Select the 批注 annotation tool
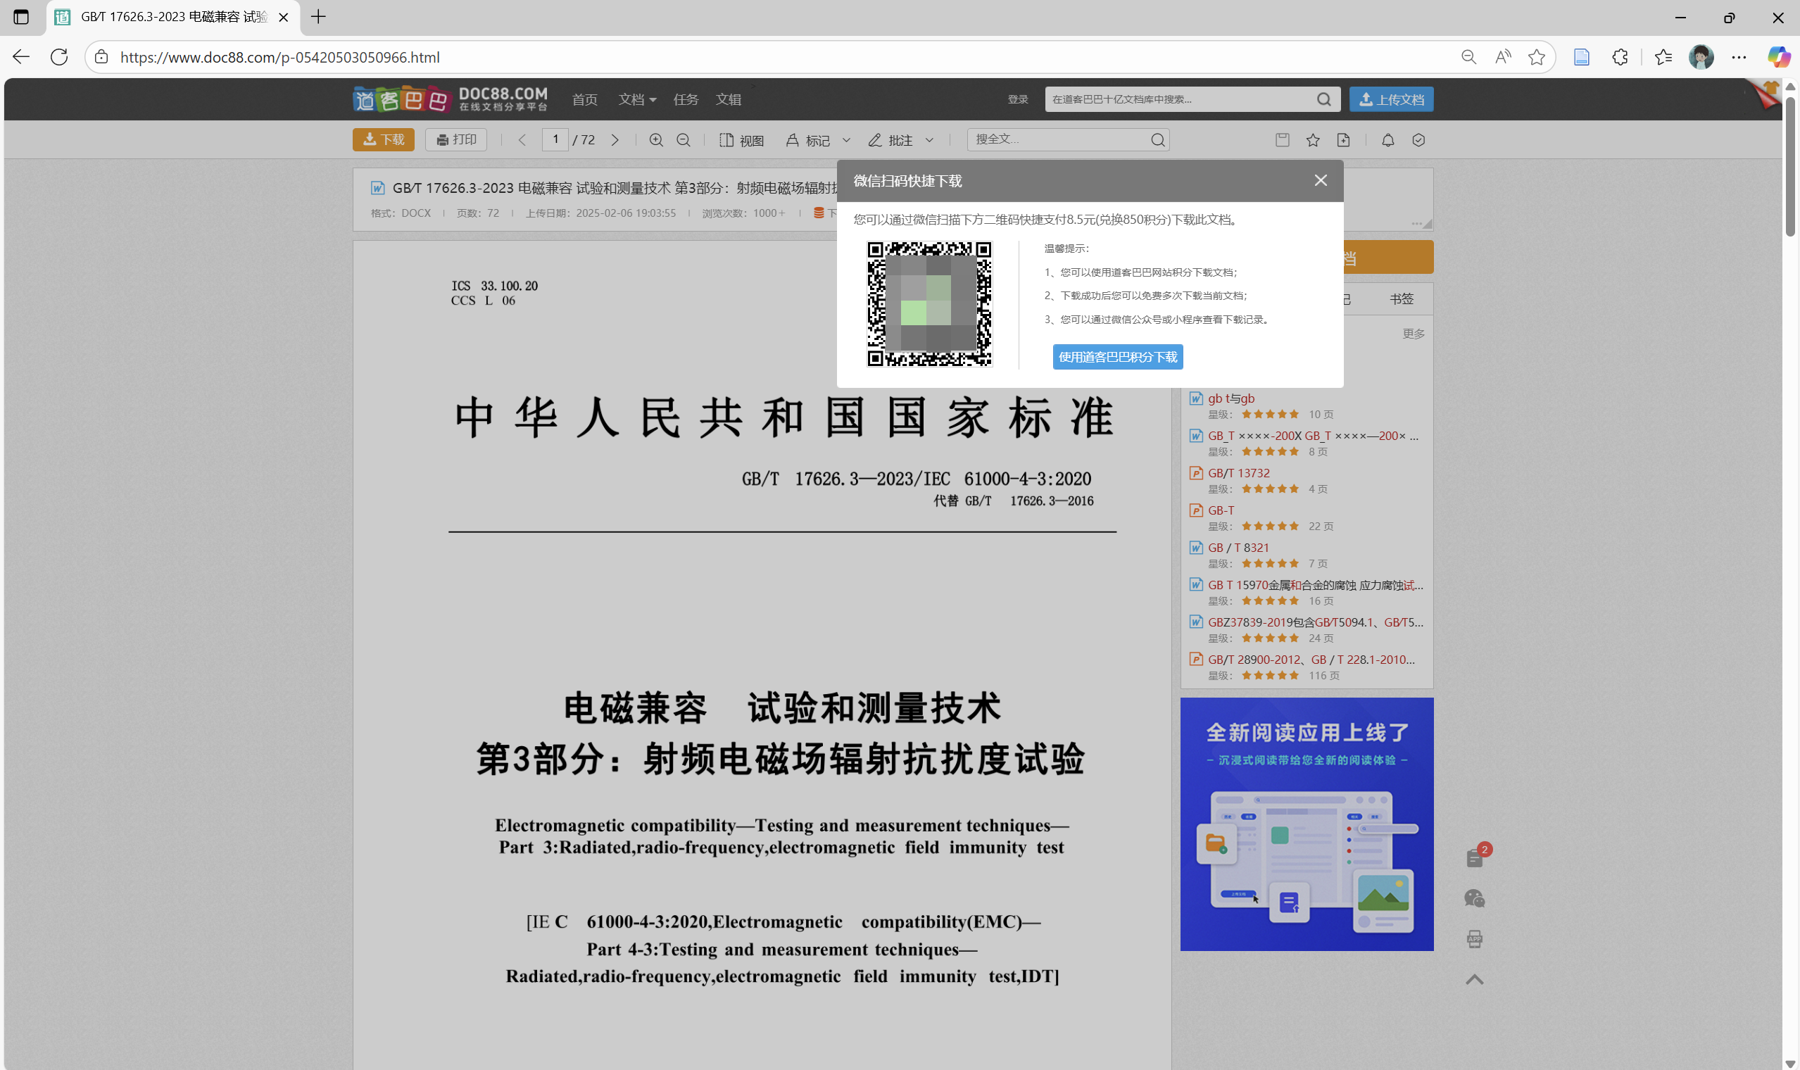Screen dimensions: 1800x1070 (x=890, y=140)
